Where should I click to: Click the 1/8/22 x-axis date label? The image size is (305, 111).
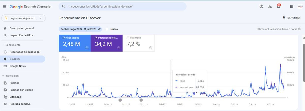(x=72, y=104)
